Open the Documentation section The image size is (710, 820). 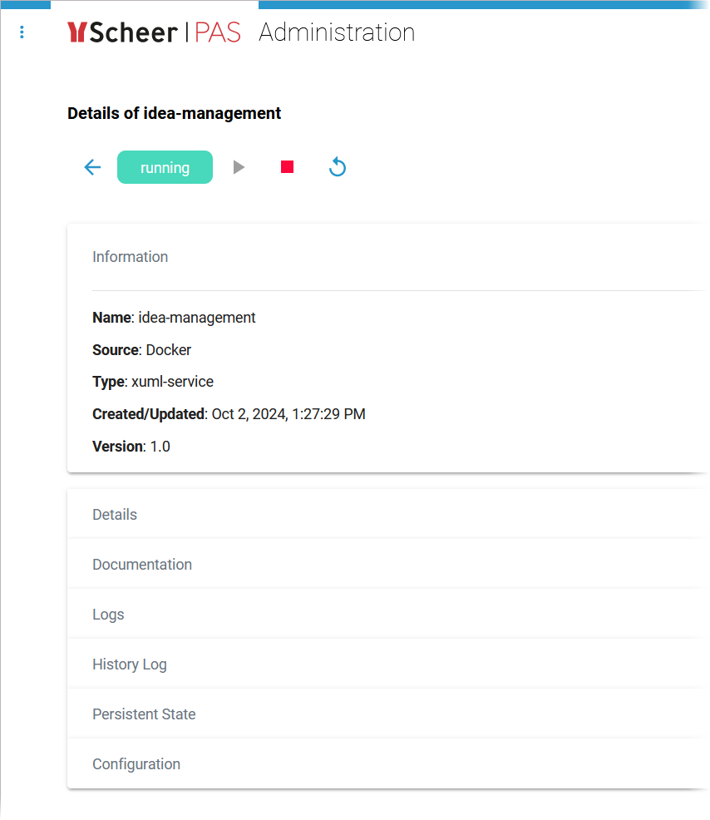(x=141, y=564)
